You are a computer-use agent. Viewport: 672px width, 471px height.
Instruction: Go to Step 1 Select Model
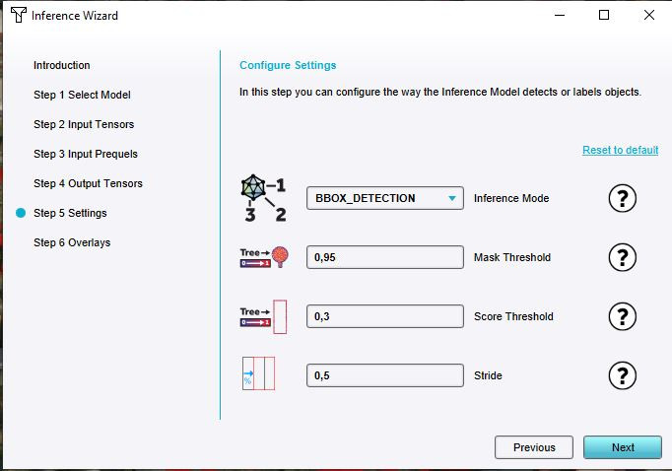pyautogui.click(x=82, y=95)
